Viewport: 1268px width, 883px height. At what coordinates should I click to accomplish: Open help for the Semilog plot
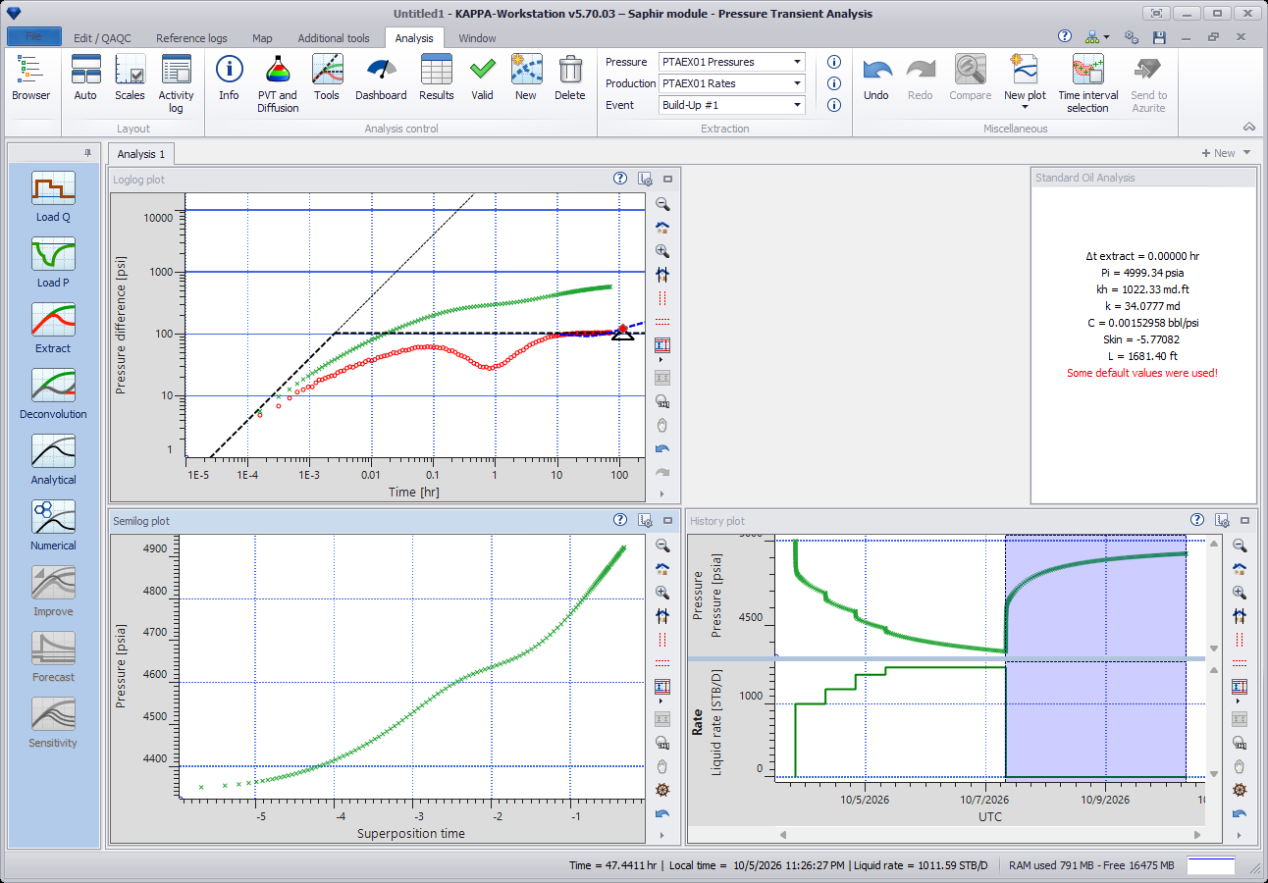(620, 520)
